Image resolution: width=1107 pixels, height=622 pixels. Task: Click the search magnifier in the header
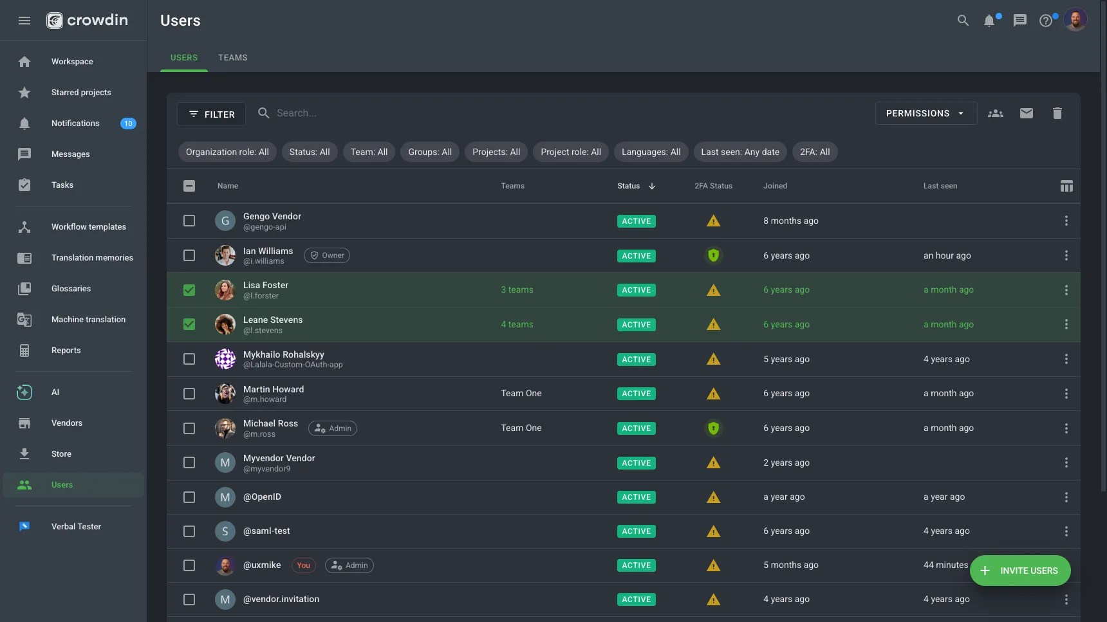click(963, 21)
